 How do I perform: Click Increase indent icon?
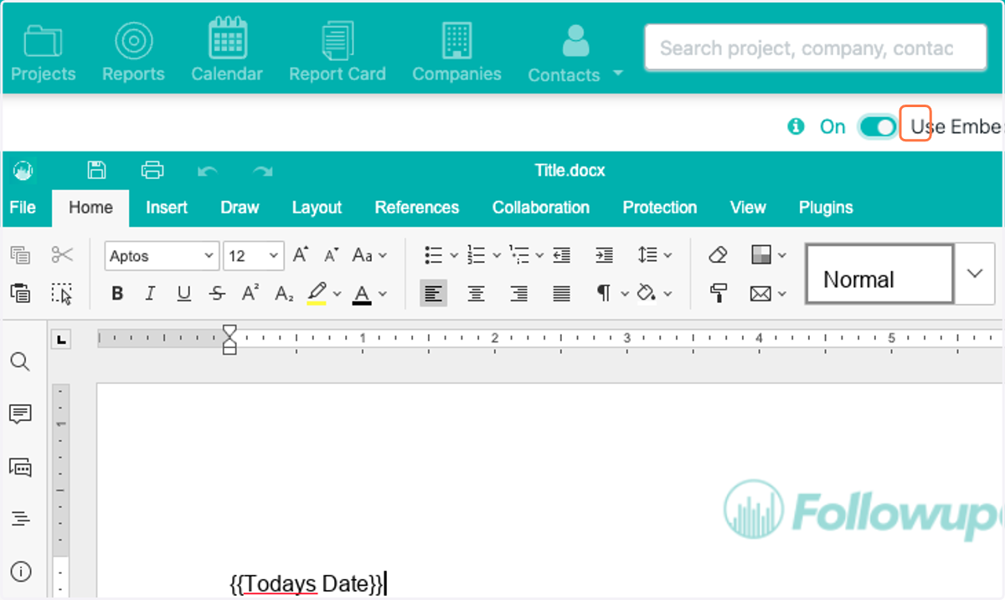(604, 255)
